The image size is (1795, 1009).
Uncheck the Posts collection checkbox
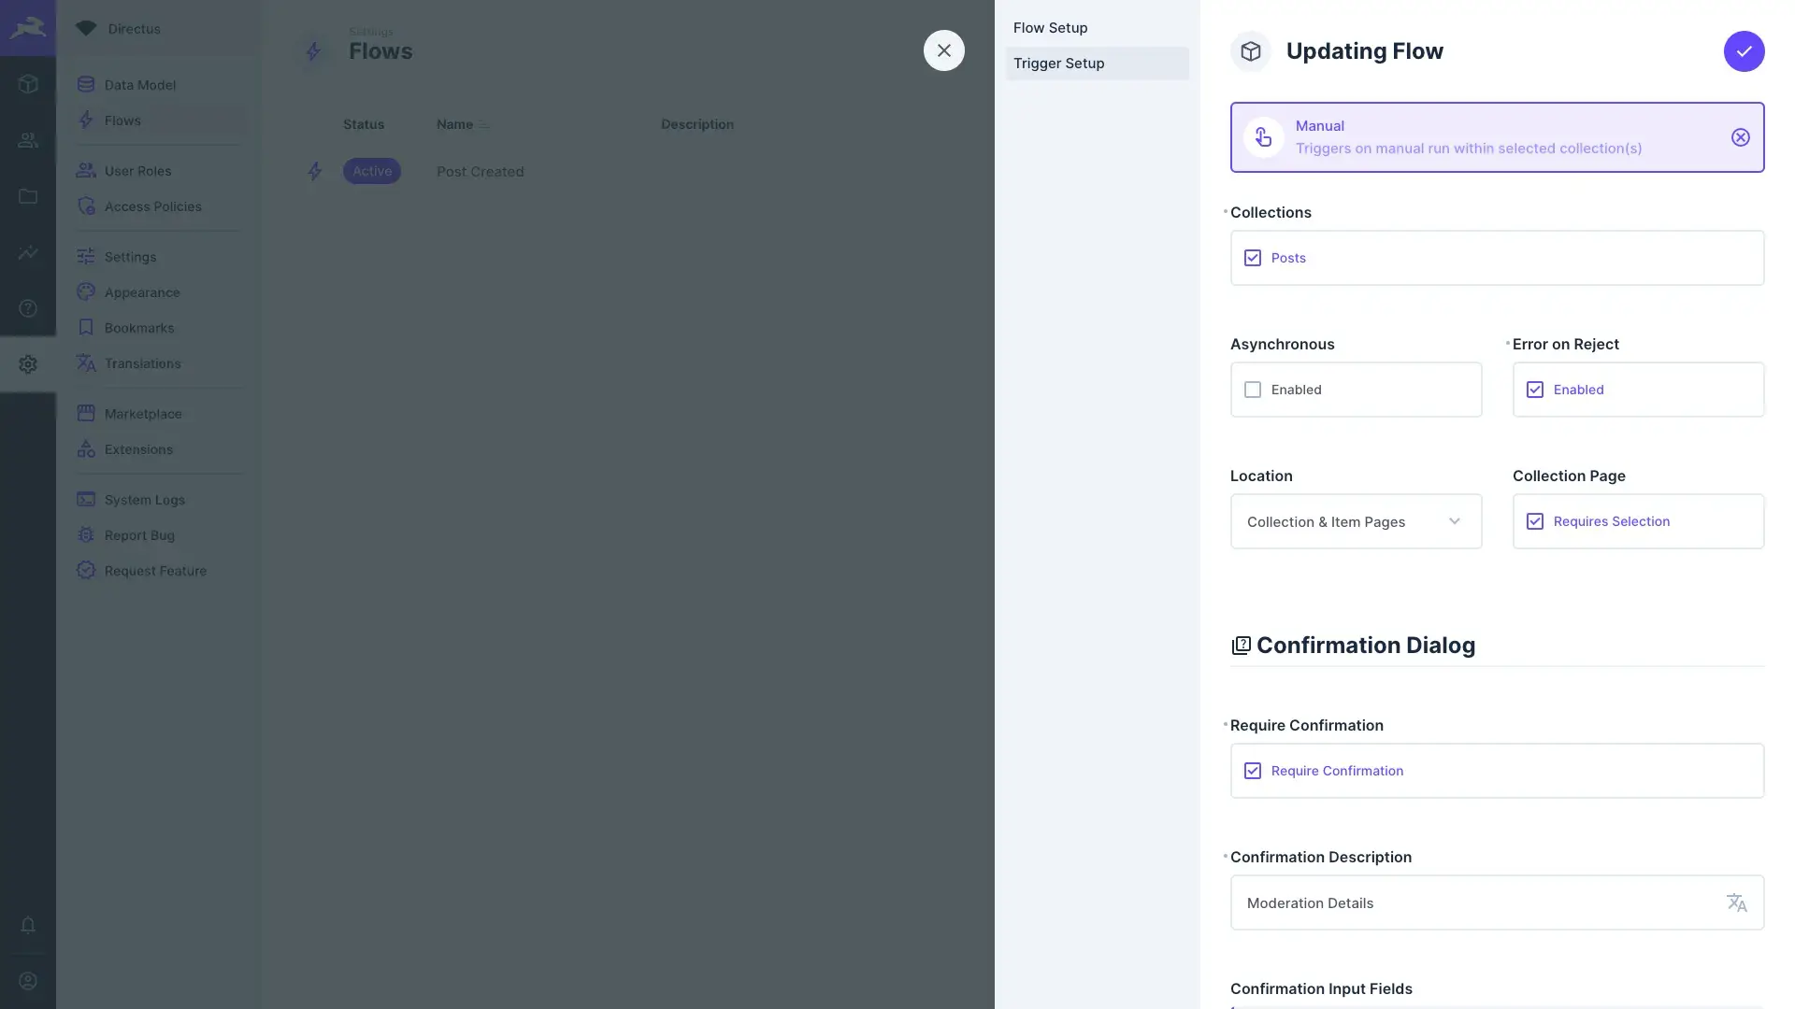[1253, 258]
